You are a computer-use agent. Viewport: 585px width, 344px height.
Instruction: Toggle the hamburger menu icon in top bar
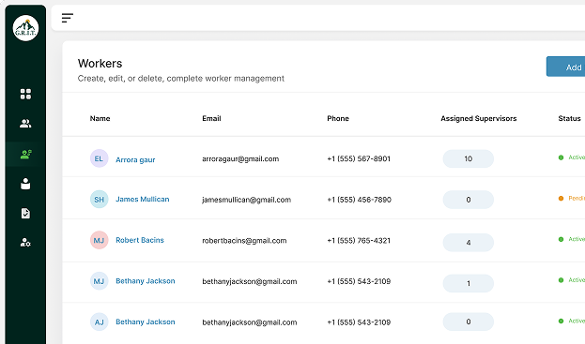[x=68, y=18]
